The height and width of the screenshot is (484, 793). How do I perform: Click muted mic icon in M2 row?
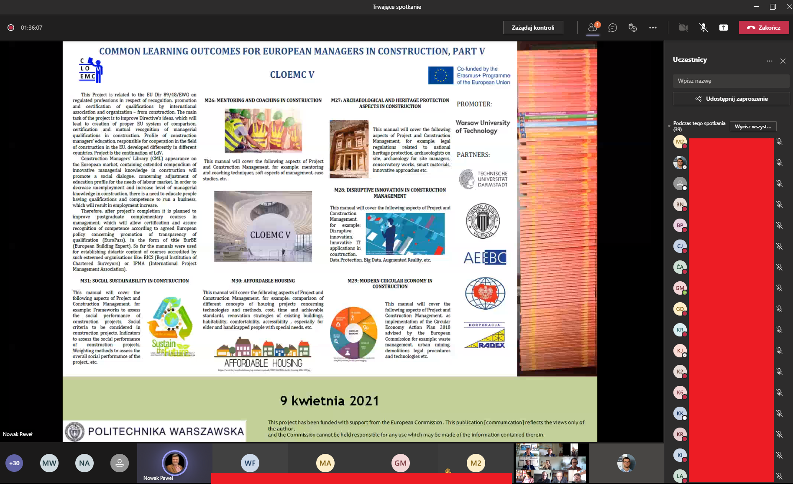pyautogui.click(x=779, y=142)
